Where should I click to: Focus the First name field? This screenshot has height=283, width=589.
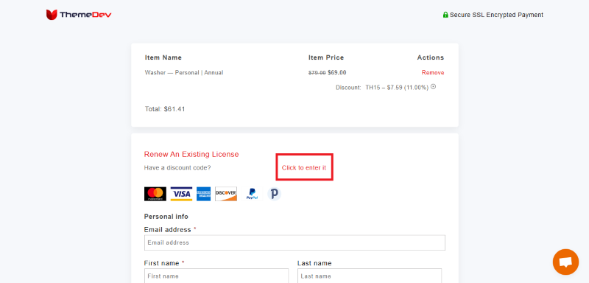216,276
